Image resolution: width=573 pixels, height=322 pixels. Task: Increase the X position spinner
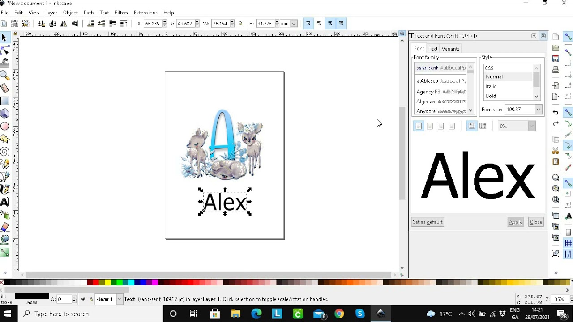coord(165,21)
